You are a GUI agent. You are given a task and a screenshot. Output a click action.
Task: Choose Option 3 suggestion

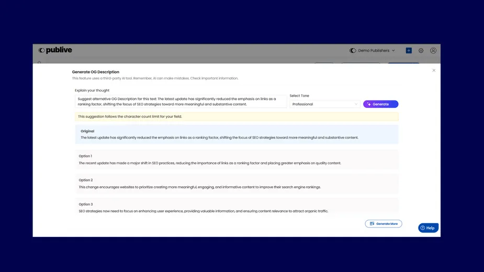tap(237, 207)
